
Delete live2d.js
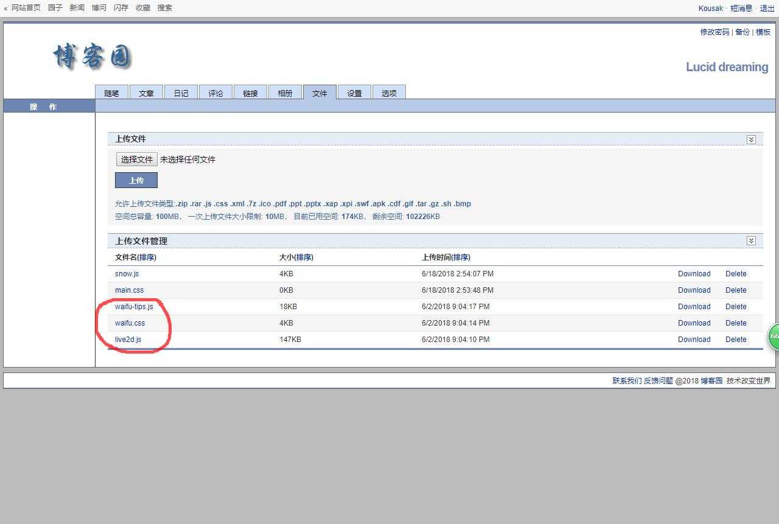click(x=736, y=340)
